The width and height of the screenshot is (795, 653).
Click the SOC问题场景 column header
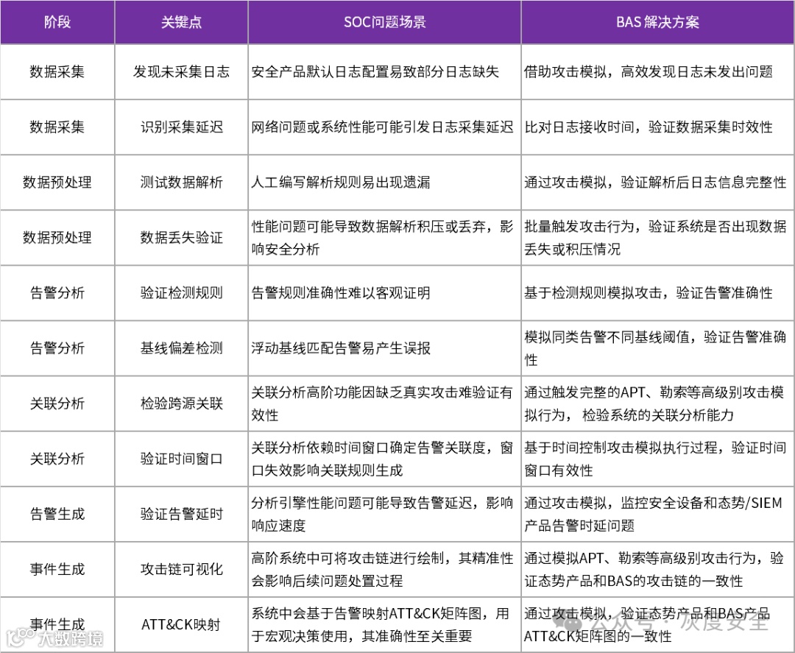point(385,22)
